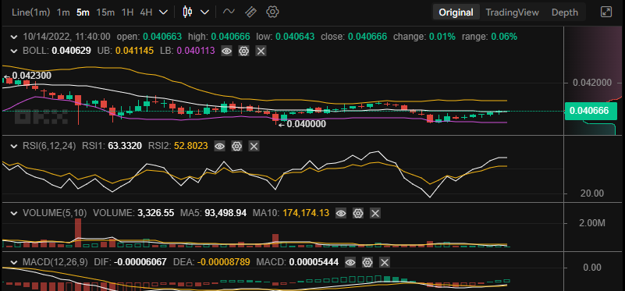Open the candlestick chart type selector

click(187, 12)
